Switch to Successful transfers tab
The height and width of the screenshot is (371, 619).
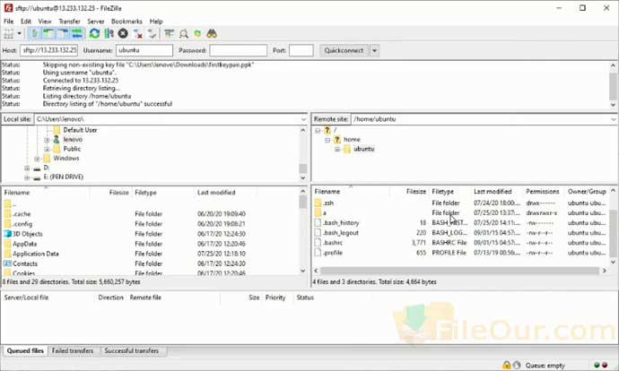coord(132,351)
